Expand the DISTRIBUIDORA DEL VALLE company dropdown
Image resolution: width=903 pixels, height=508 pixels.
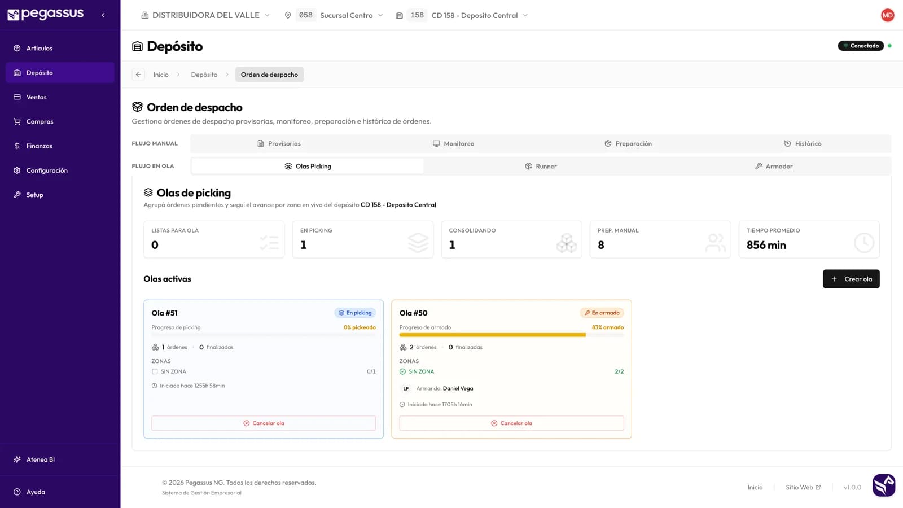click(x=205, y=15)
